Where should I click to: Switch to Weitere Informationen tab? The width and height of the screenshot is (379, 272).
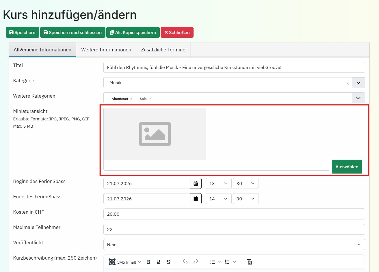coord(106,50)
